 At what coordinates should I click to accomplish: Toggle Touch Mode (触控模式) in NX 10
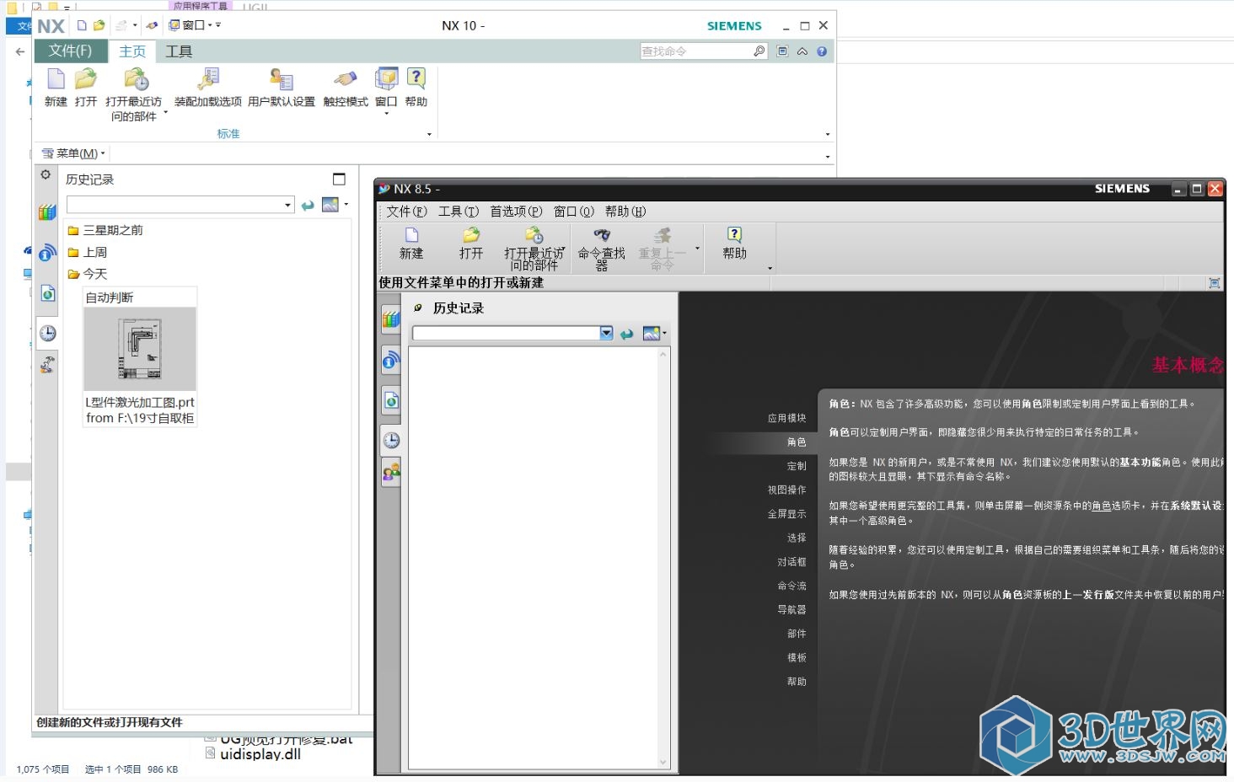point(346,88)
